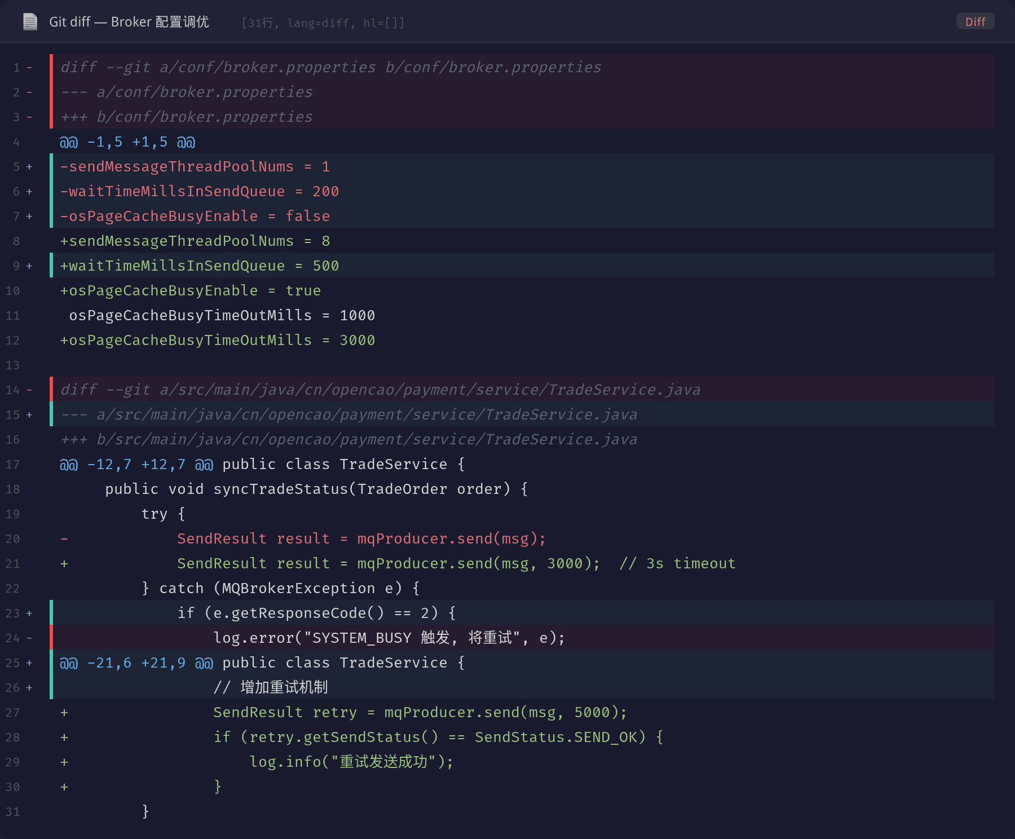Click the metadata text '[31行, lang=diff, hl=[]]'

click(x=323, y=23)
